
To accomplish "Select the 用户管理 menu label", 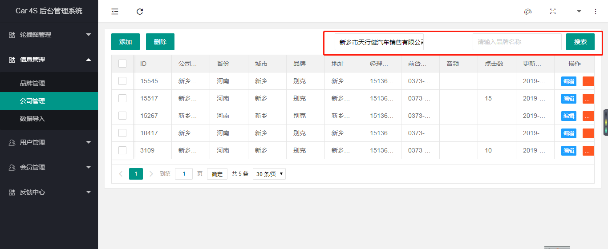I will click(32, 142).
